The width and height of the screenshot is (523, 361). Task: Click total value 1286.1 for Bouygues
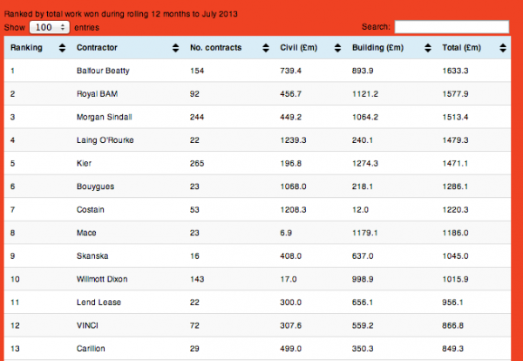455,187
